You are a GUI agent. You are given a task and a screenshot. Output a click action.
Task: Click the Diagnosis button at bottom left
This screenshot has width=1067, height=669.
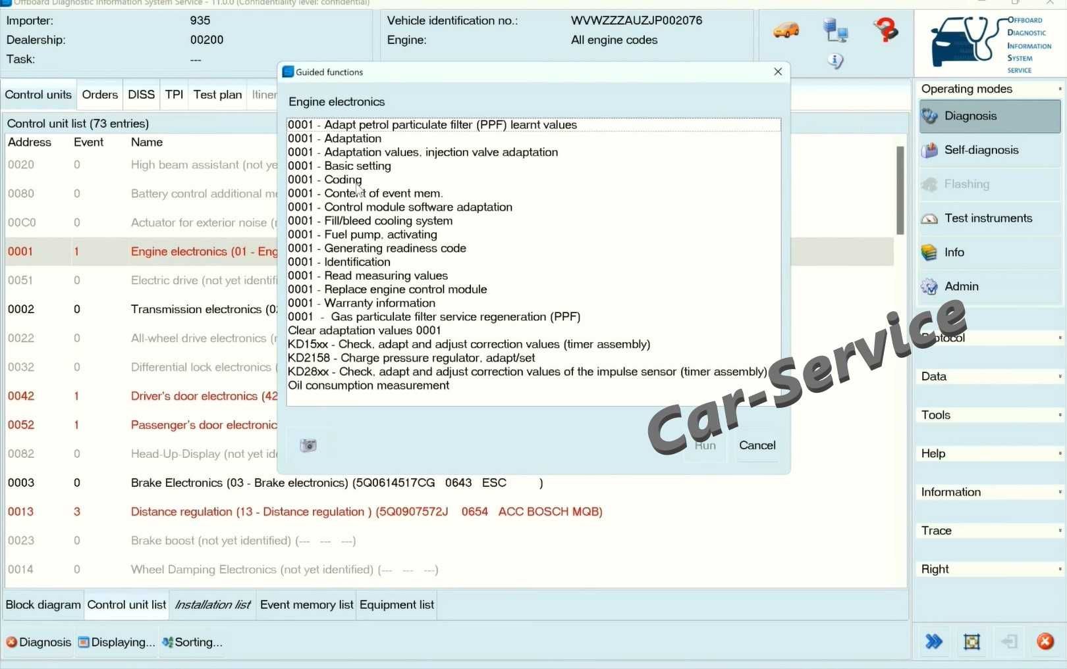click(x=38, y=642)
